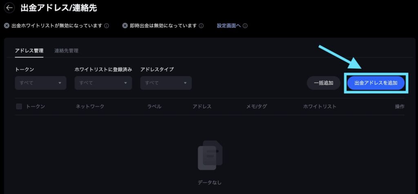Screen dimensions: 418x194
Task: Click the ネットワーク column header
Action: tap(90, 106)
